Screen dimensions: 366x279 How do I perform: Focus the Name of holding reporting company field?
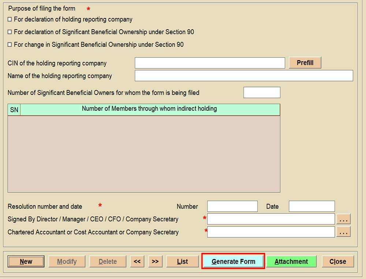click(x=244, y=76)
